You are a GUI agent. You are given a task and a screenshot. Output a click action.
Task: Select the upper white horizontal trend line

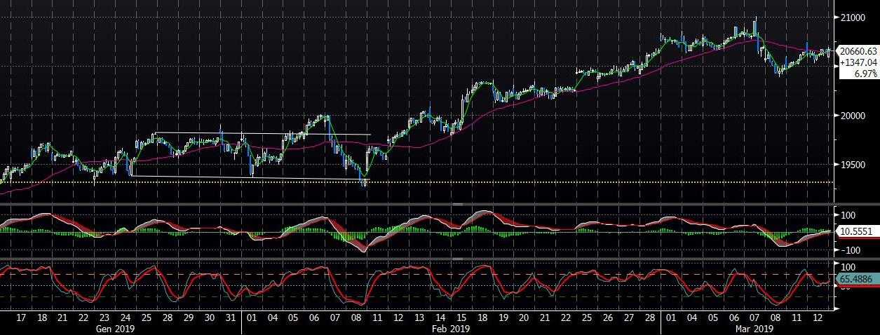263,134
